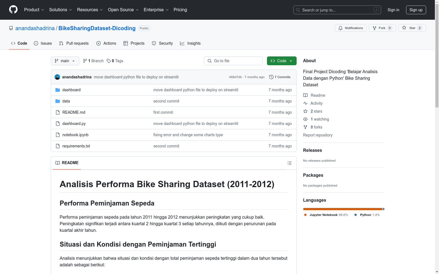The width and height of the screenshot is (439, 274).
Task: Click the search magnifier icon in header
Action: 298,10
